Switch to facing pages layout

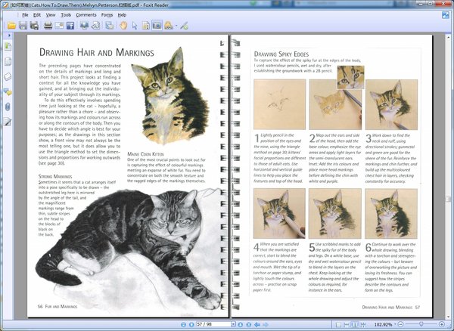pyautogui.click(x=354, y=325)
